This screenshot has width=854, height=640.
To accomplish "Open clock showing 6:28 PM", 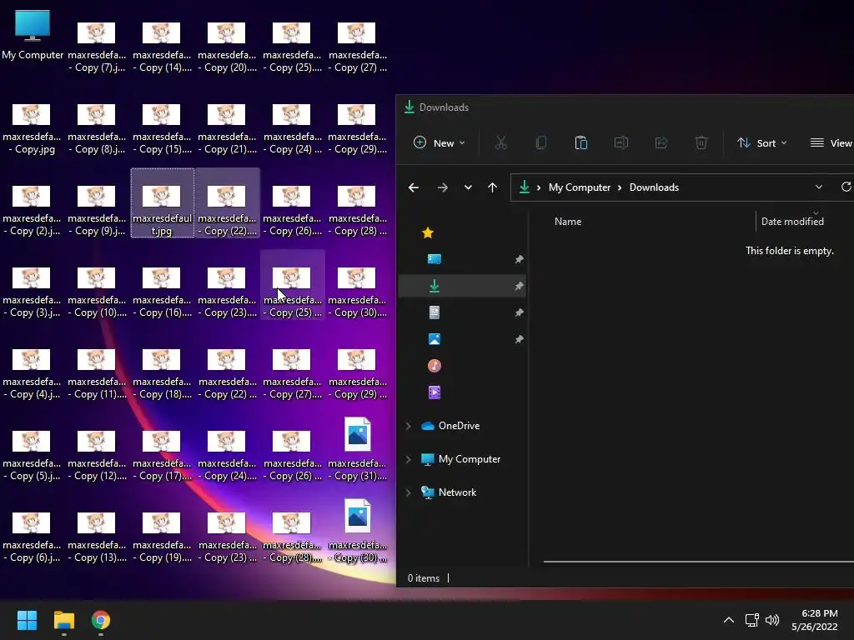I will (x=815, y=620).
